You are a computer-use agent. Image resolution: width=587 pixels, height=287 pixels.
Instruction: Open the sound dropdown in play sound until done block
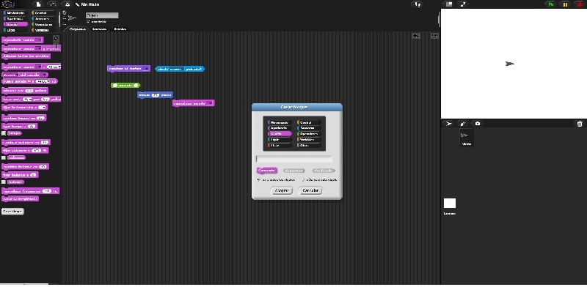pos(39,48)
